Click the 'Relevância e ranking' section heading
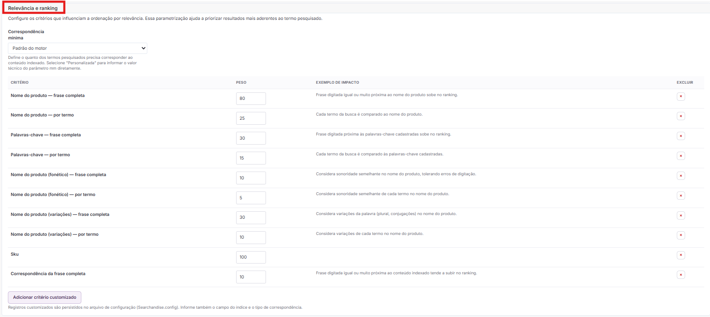This screenshot has height=317, width=710. tap(33, 8)
